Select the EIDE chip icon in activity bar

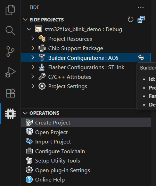10,114
